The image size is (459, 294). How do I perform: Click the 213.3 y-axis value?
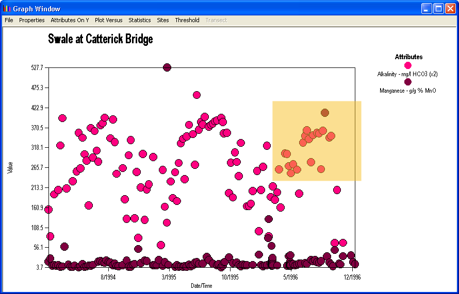click(37, 187)
